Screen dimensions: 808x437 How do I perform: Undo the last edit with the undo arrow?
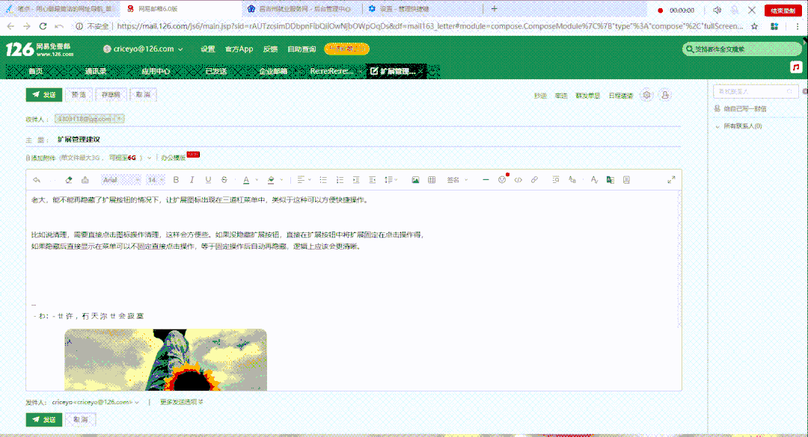tap(36, 179)
